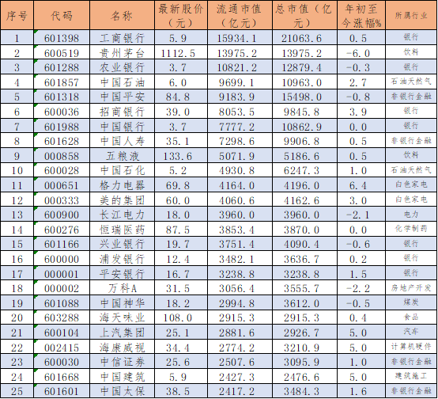This screenshot has width=438, height=399.
Task: Click the 恒瑞医药 name cell
Action: (122, 229)
